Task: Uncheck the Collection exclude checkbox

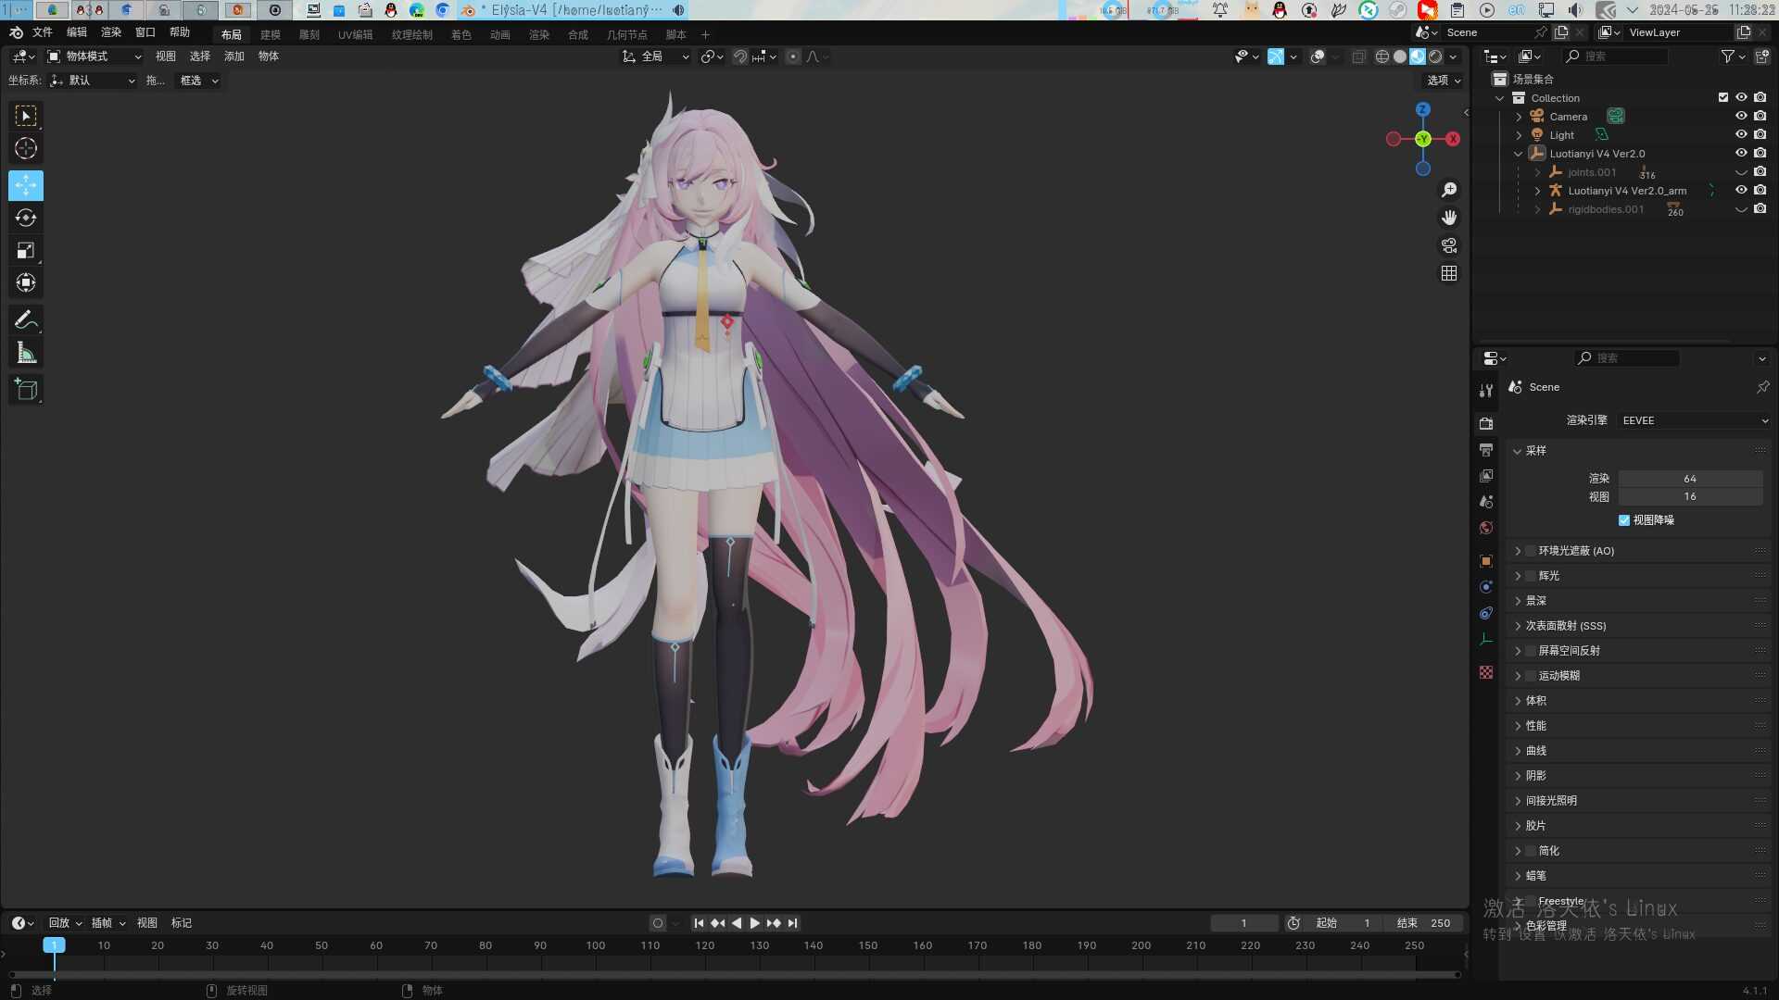Action: pyautogui.click(x=1723, y=97)
